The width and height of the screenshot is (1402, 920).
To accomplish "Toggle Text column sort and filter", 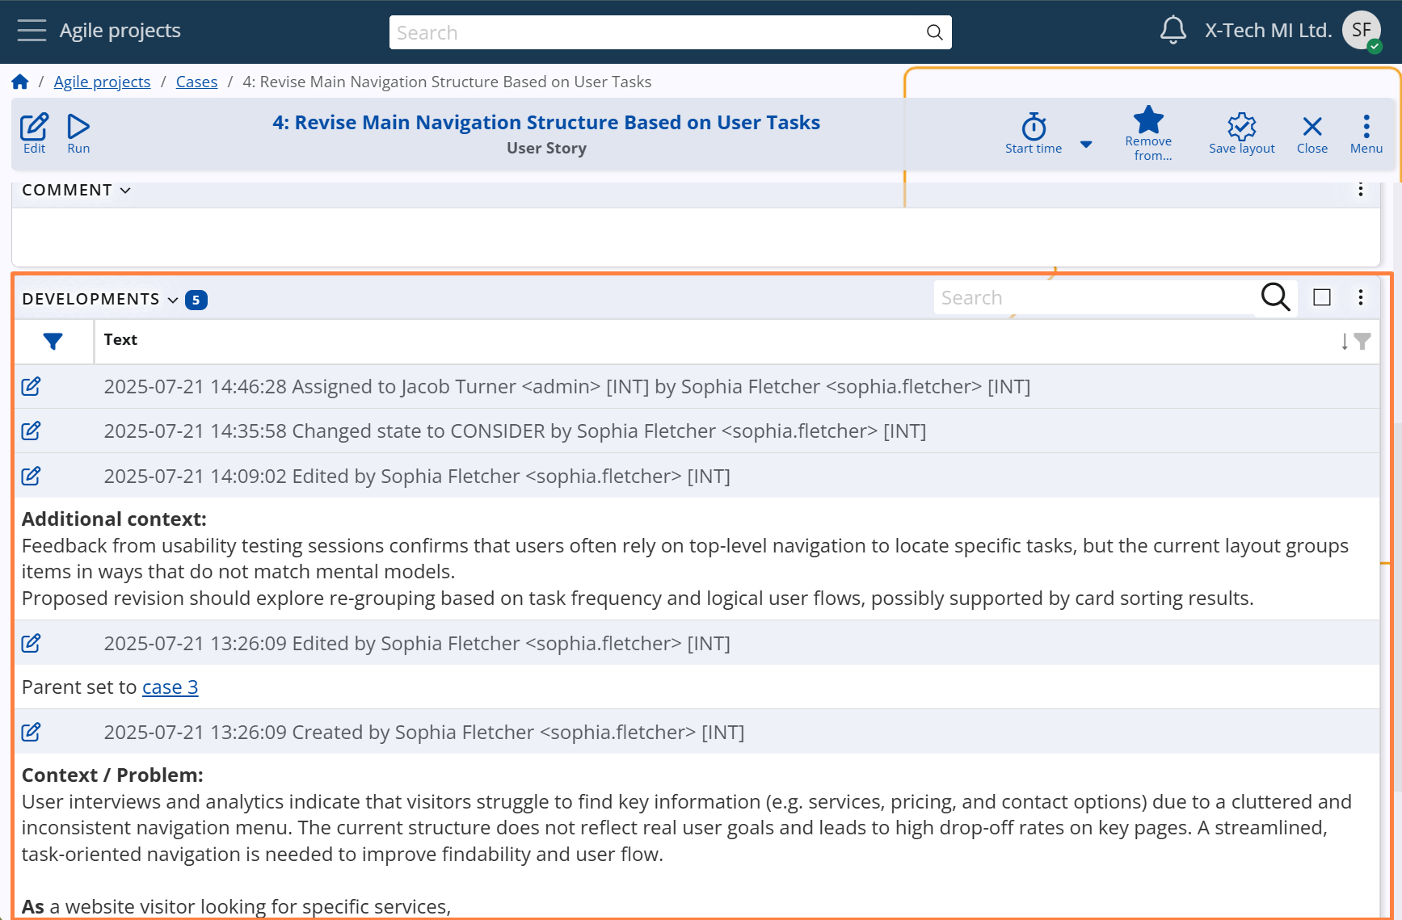I will [1355, 342].
